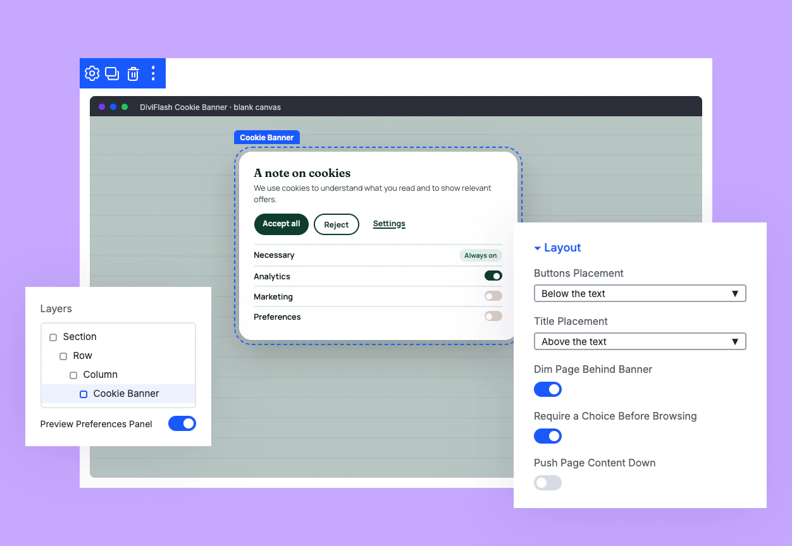Enable Push Page Content Down switch

[548, 483]
